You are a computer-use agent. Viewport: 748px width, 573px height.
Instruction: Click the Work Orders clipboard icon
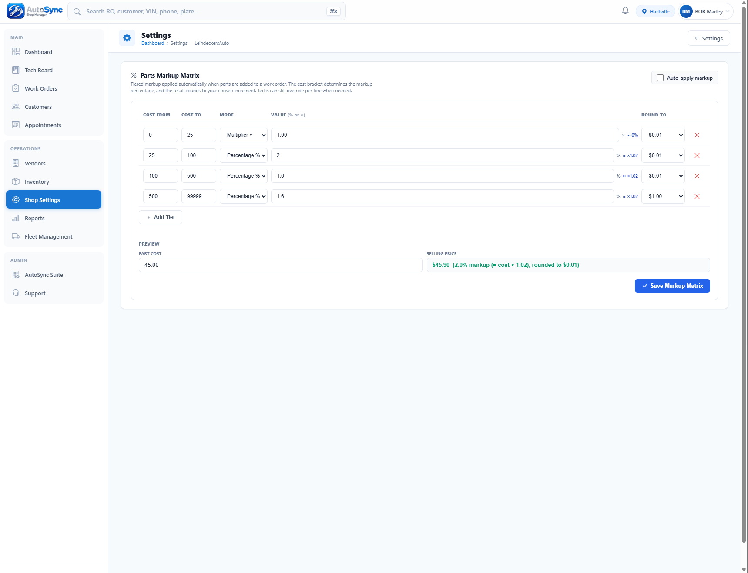click(x=16, y=88)
